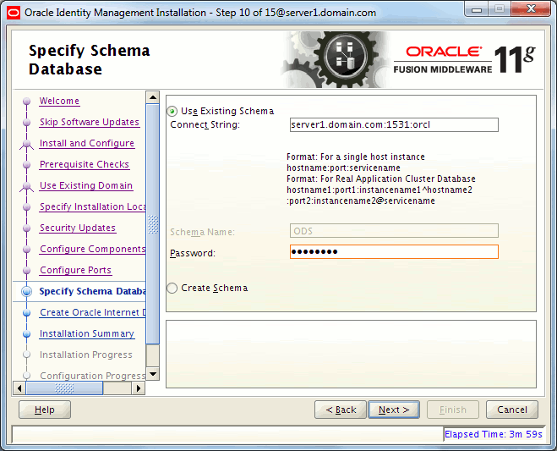
Task: Click the Configuration Progress step label
Action: pyautogui.click(x=93, y=376)
